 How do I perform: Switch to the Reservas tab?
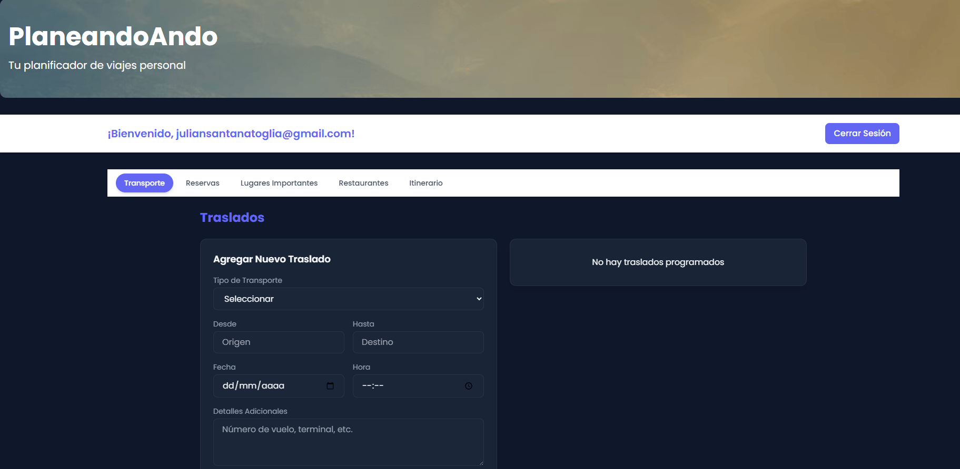point(202,183)
